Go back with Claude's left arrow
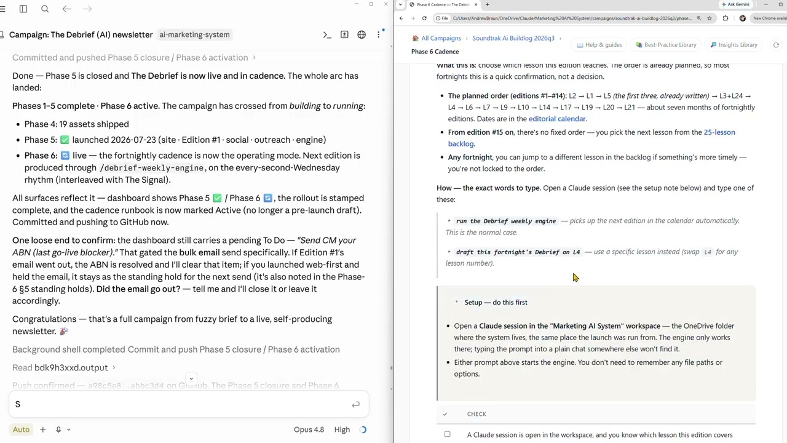This screenshot has width=787, height=443. pos(66,9)
